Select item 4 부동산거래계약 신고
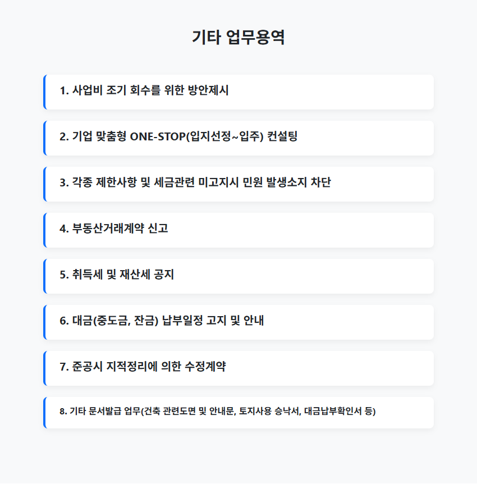The height and width of the screenshot is (484, 477). tap(238, 230)
